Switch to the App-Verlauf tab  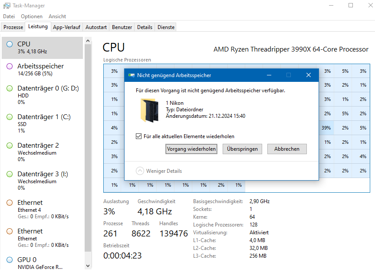66,27
